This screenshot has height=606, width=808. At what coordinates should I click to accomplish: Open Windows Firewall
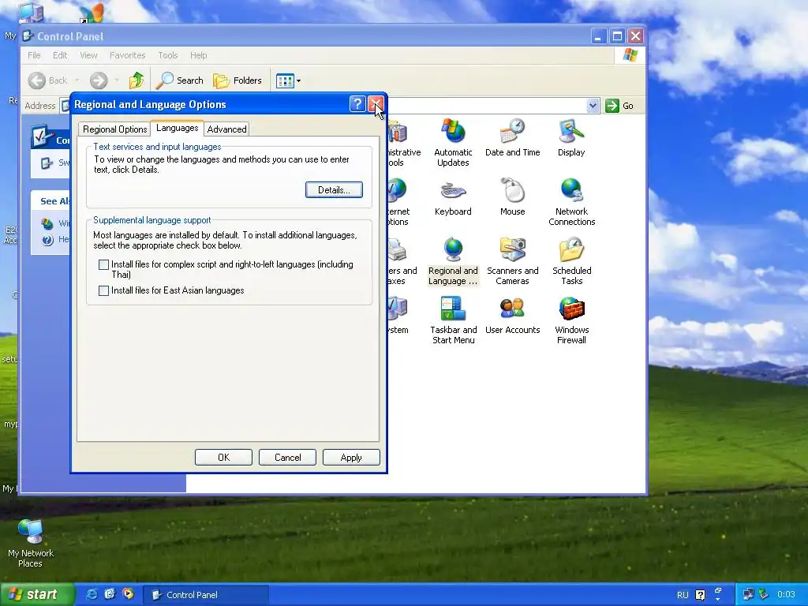click(571, 320)
